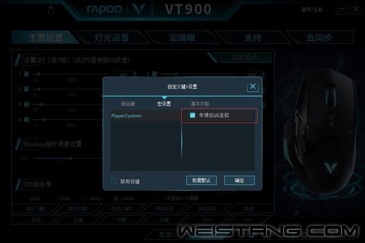Click the Windows指针速度 slider handle
Screen dimensions: 365x243
coord(70,158)
